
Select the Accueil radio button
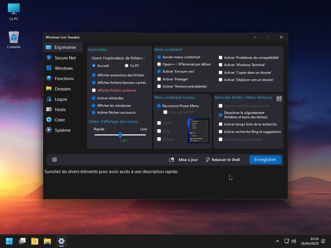94,65
